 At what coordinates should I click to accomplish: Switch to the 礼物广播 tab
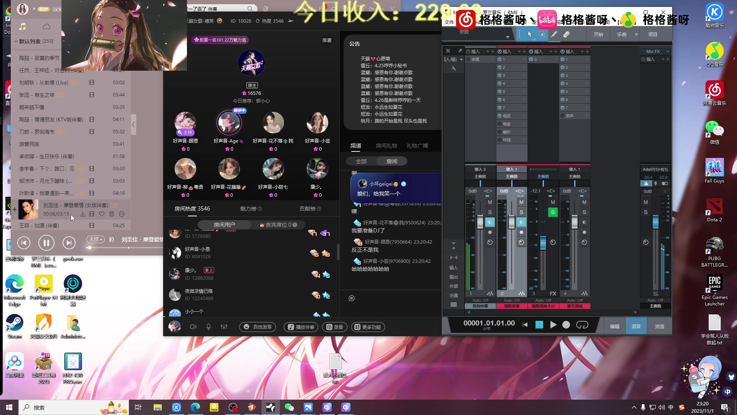coord(417,146)
